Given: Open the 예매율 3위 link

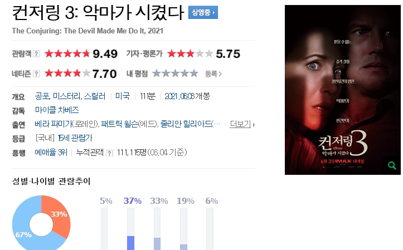Looking at the screenshot, I should pyautogui.click(x=51, y=152).
